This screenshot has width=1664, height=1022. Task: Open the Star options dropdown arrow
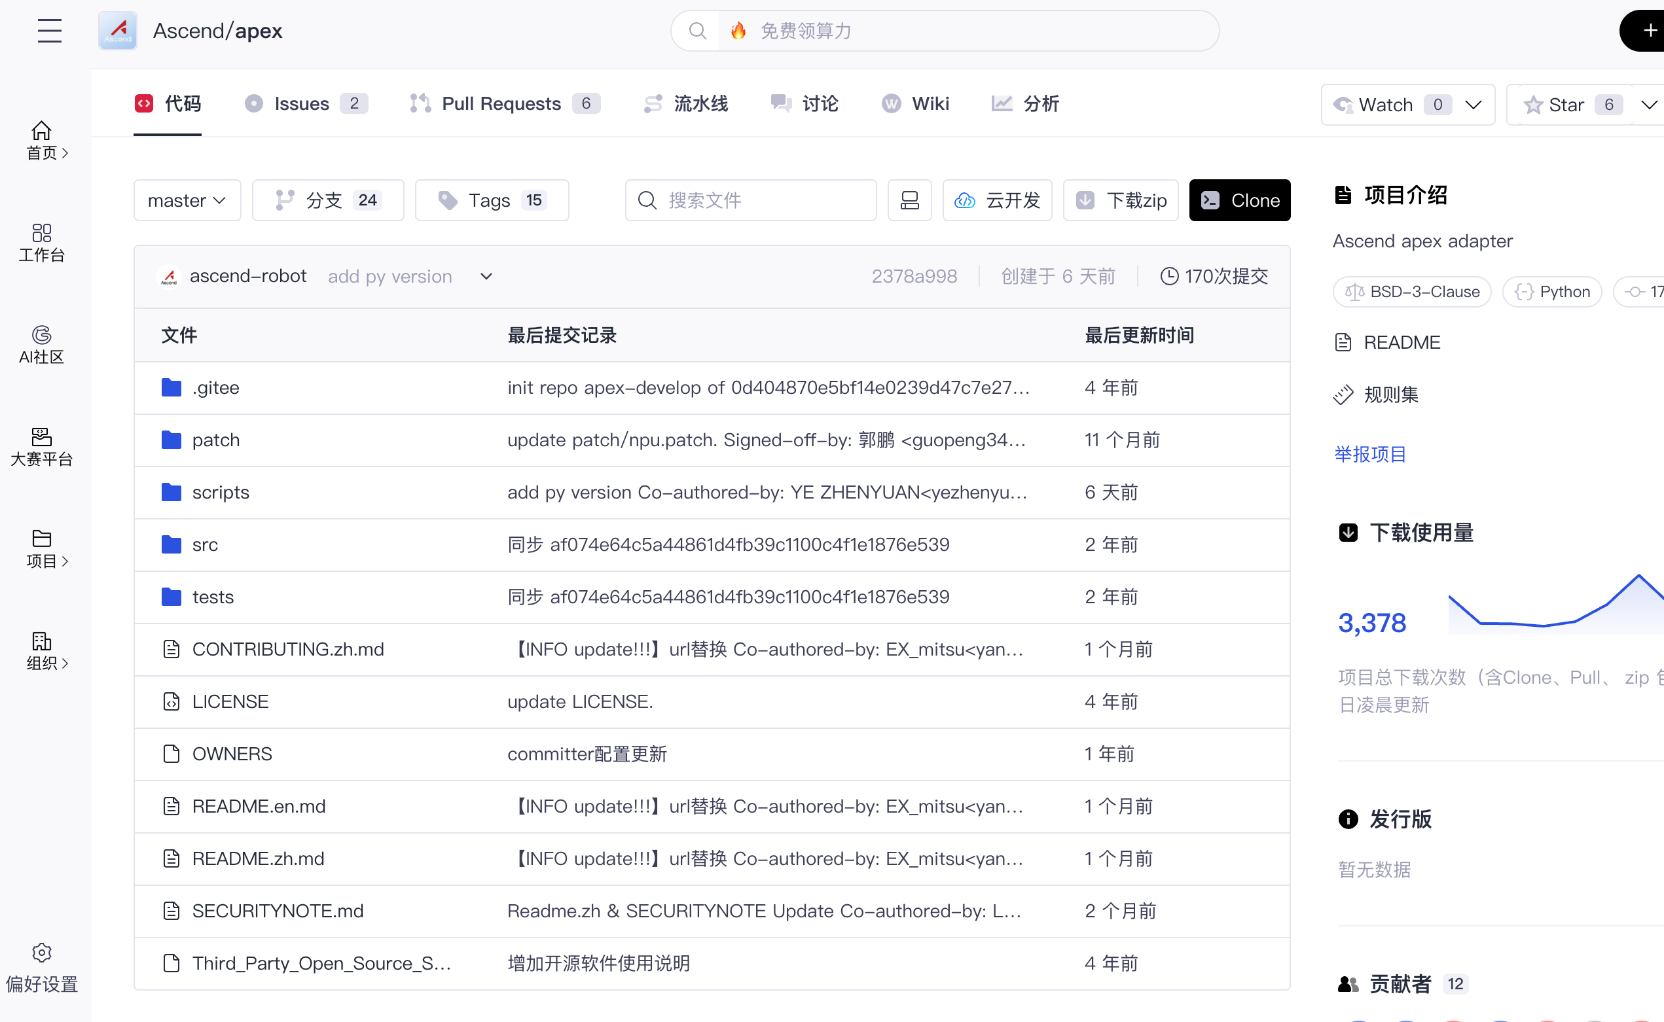click(x=1648, y=105)
